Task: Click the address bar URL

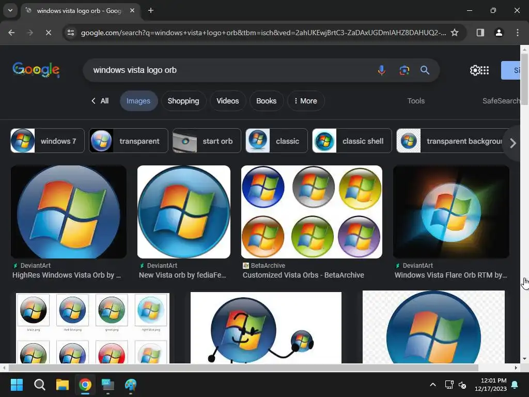Action: point(263,33)
